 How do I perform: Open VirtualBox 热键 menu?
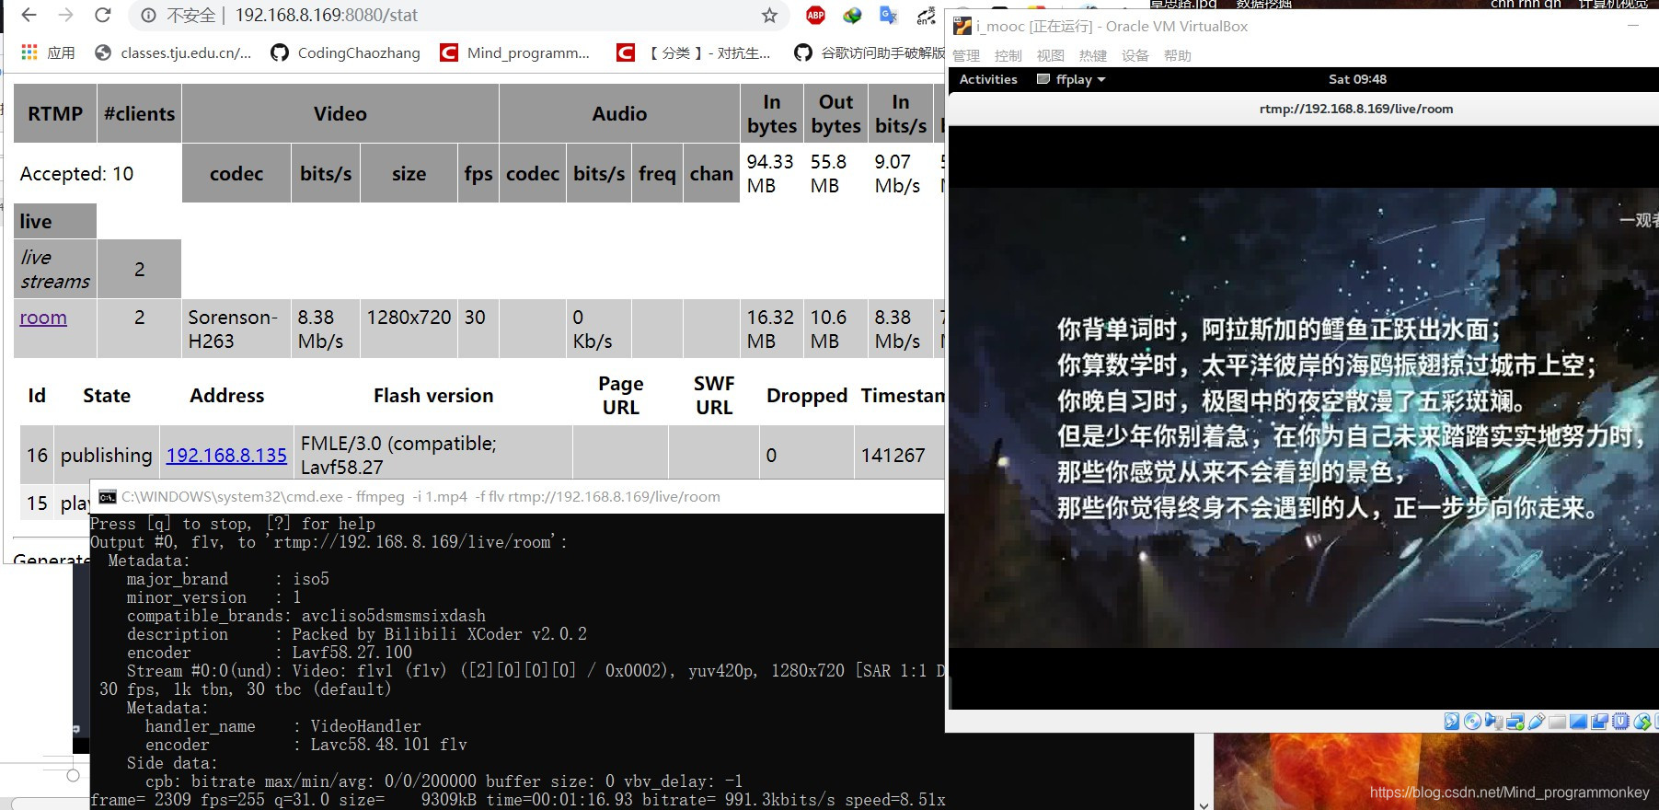pos(1093,55)
